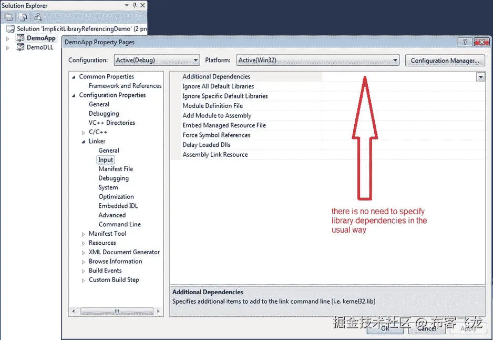Select DemoApp in Solution Explorer

tap(41, 38)
